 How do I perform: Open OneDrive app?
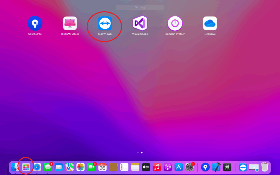coord(210,24)
